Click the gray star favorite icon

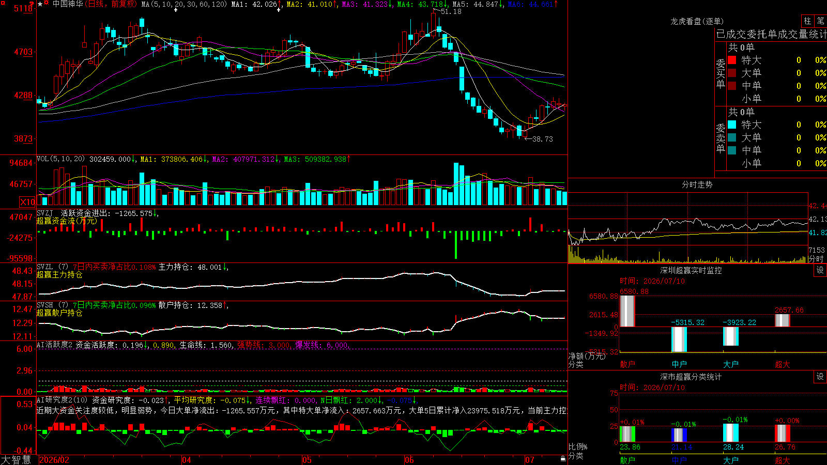[x=40, y=4]
